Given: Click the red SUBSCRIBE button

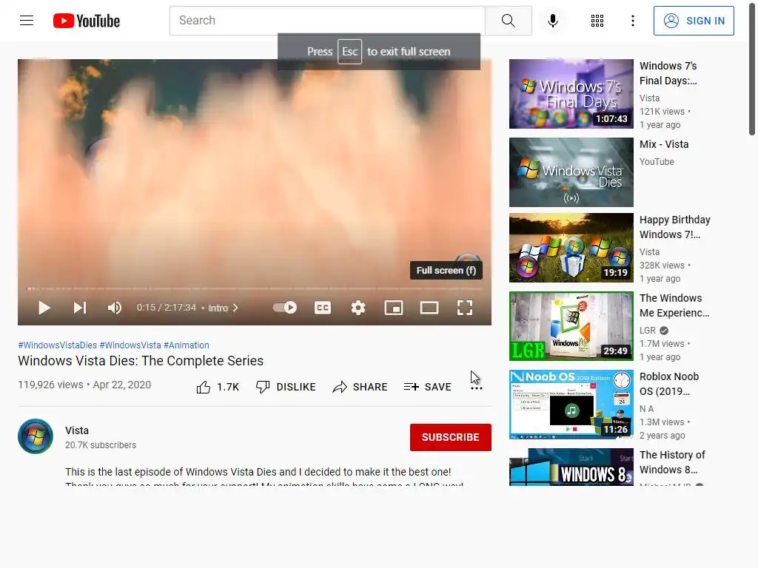Looking at the screenshot, I should click(451, 437).
